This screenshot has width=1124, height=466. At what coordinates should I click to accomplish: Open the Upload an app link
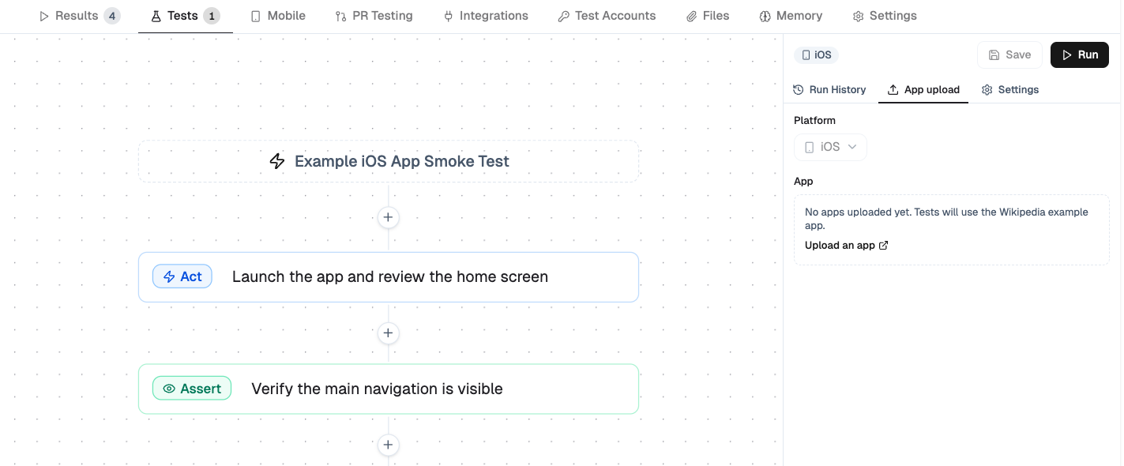pos(839,245)
